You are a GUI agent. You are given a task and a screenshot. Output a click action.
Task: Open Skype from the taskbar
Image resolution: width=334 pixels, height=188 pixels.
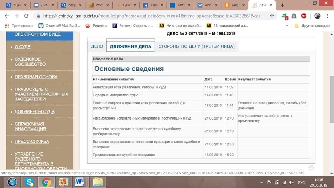(29, 182)
